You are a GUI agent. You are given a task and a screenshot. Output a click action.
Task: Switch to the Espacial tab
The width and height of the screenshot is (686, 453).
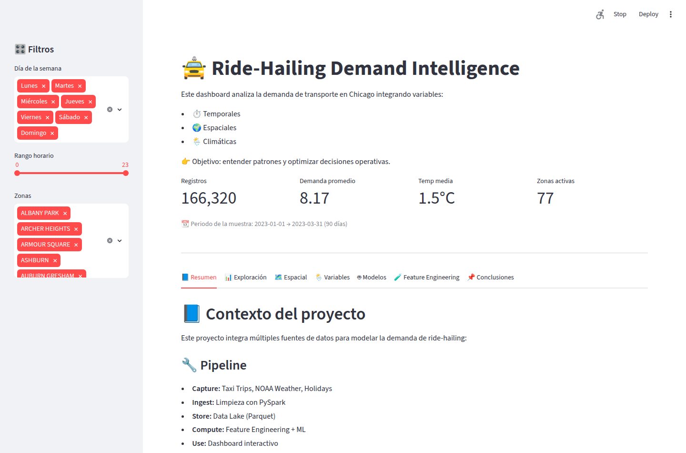[x=291, y=277]
